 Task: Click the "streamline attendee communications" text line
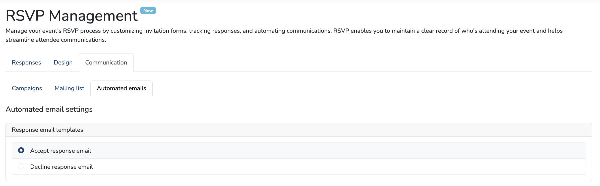coord(55,40)
